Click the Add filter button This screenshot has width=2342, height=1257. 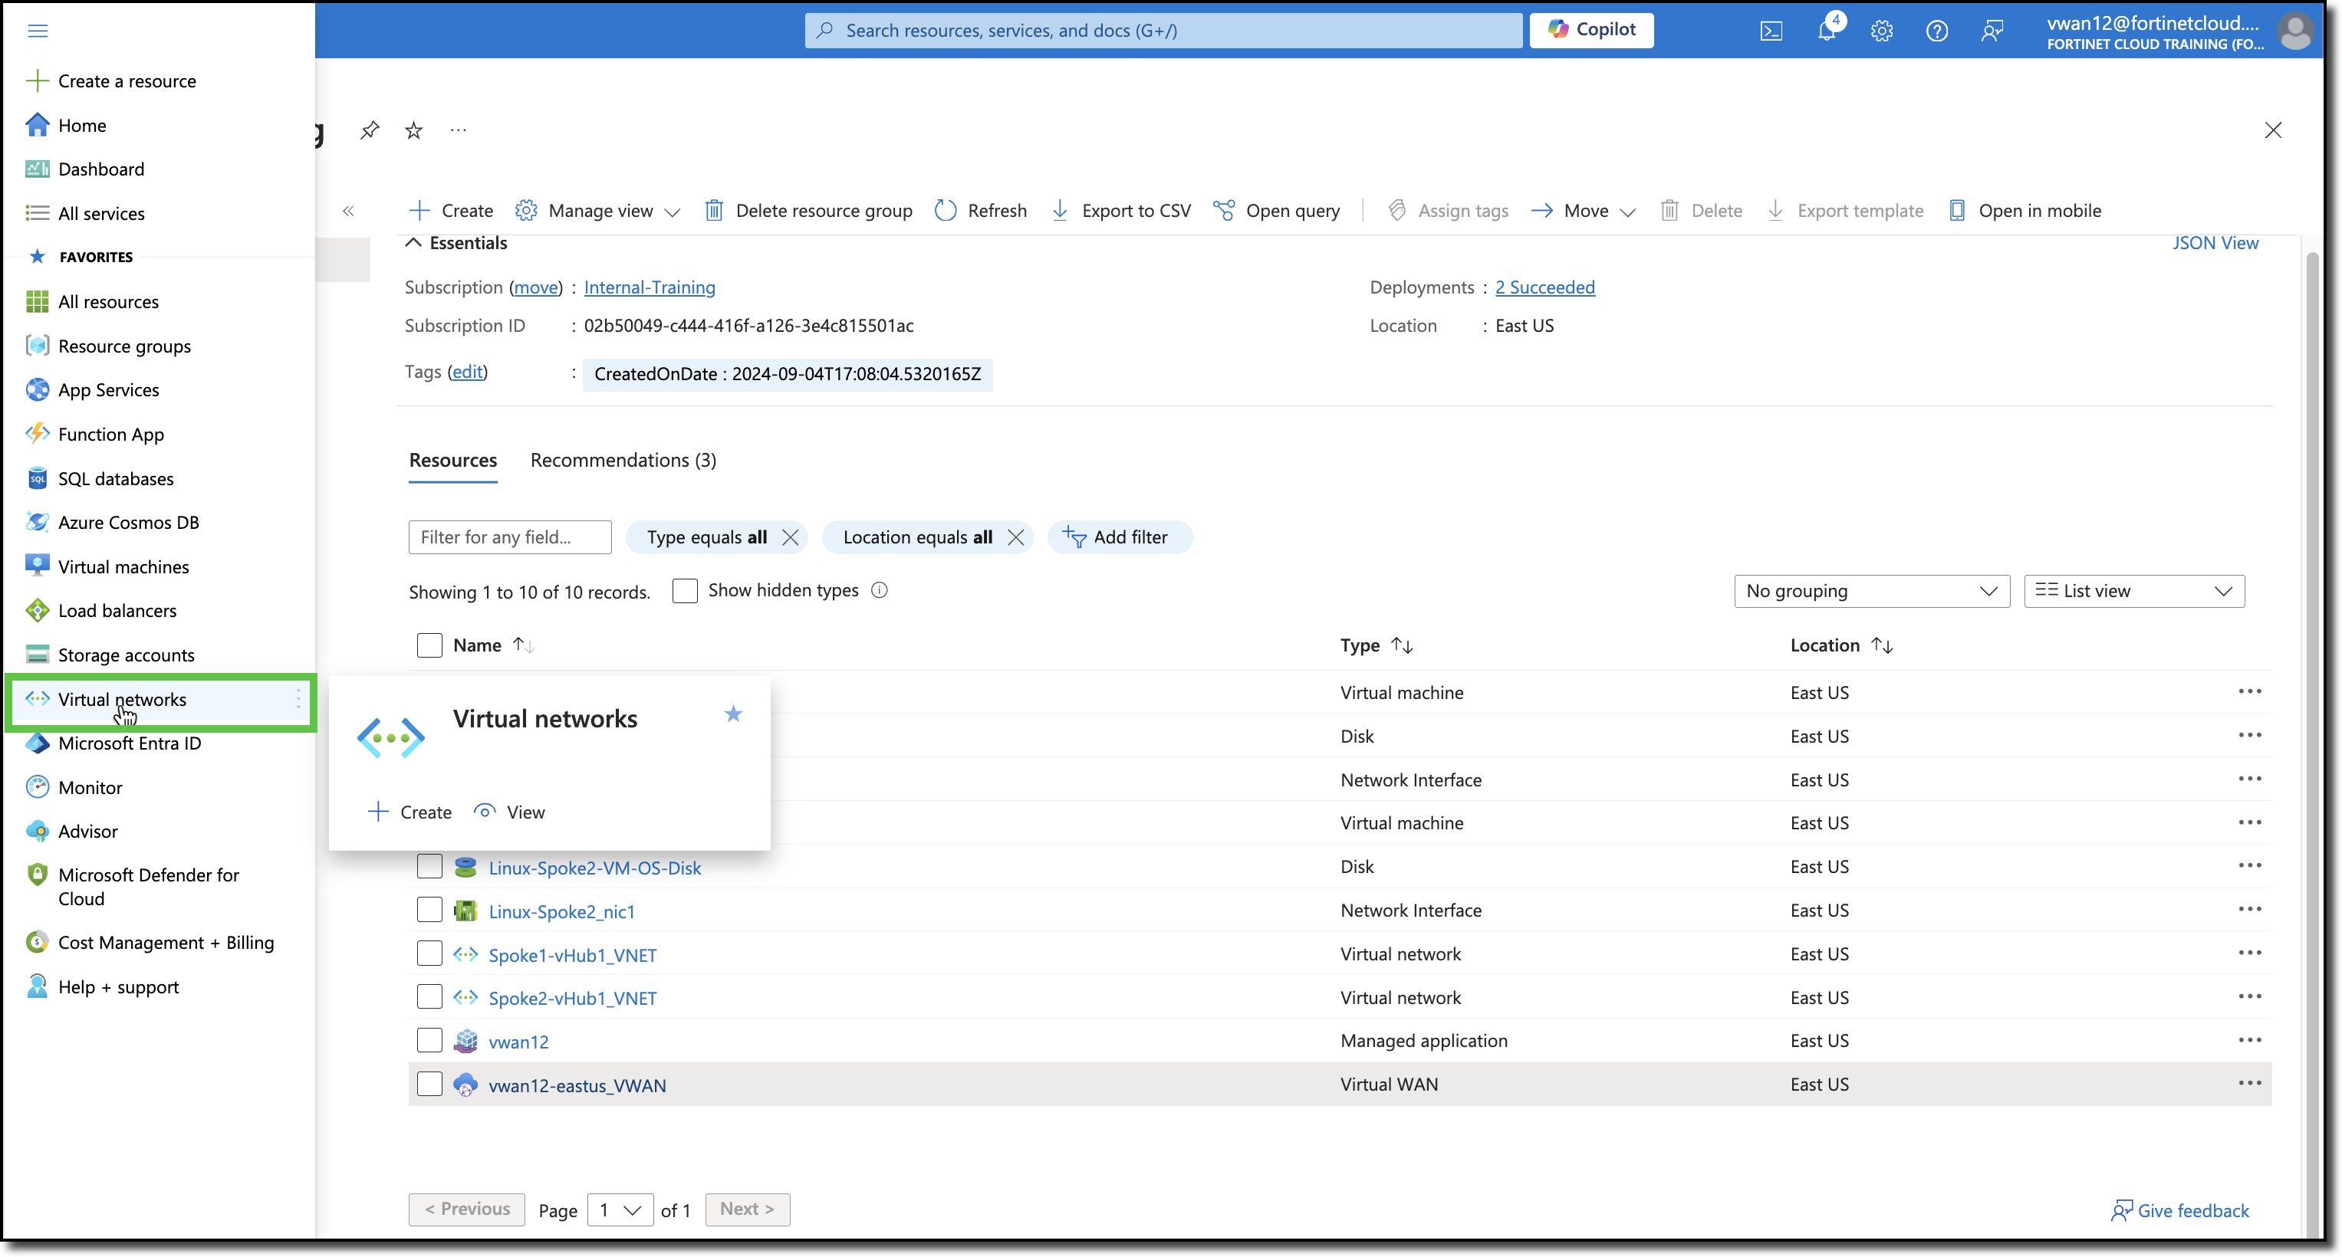(1118, 537)
